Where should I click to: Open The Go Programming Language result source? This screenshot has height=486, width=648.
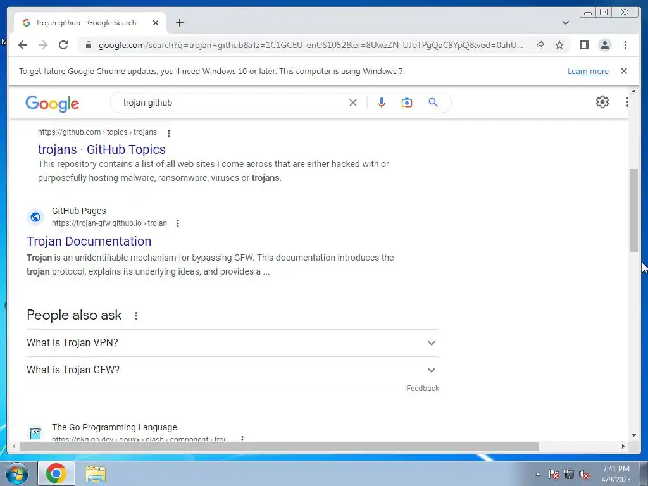pyautogui.click(x=115, y=427)
